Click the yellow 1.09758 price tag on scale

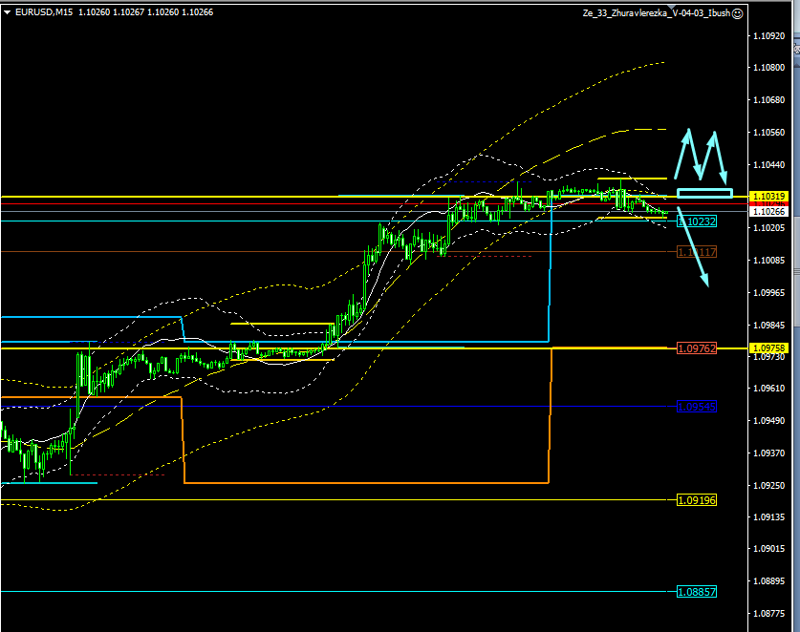768,348
